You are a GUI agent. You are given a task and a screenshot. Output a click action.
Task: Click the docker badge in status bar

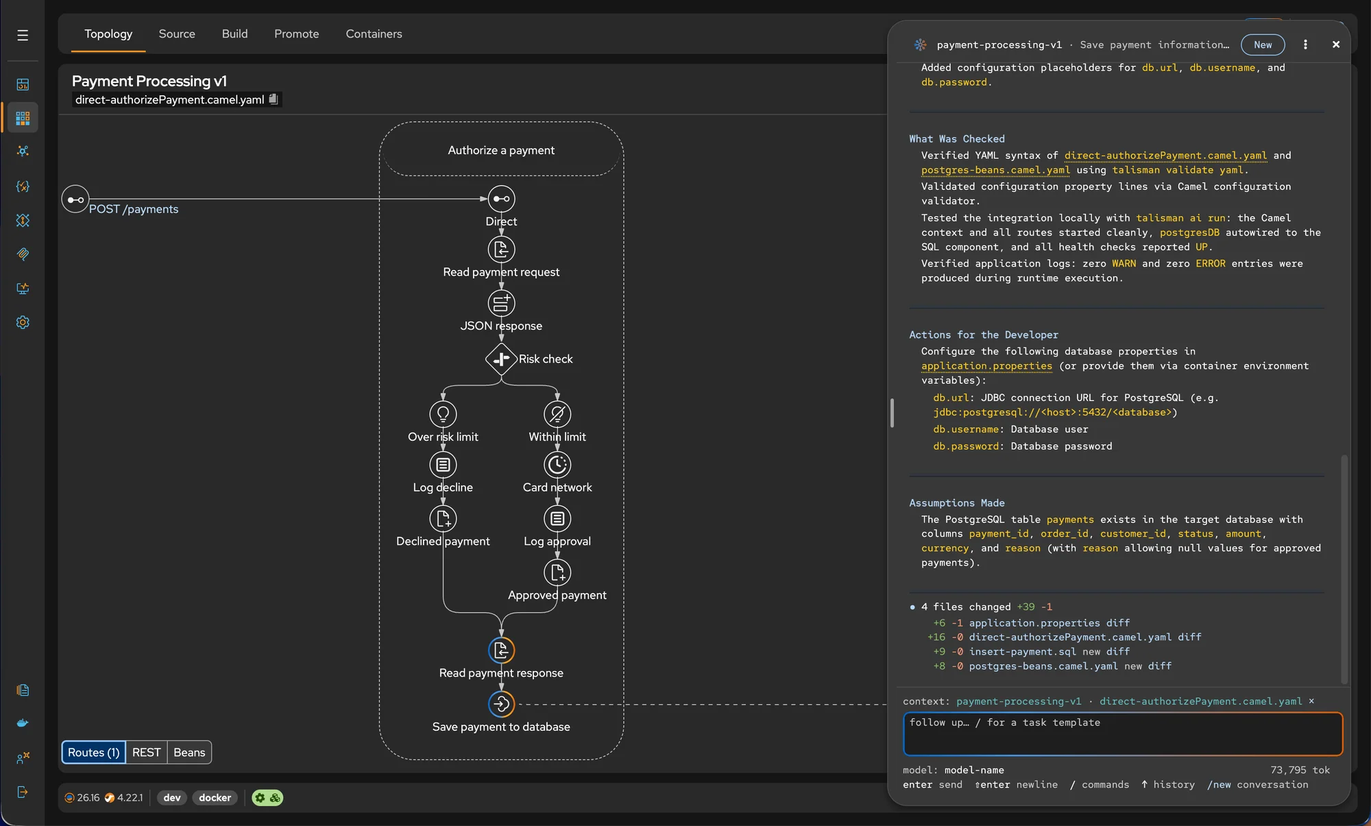click(x=215, y=798)
